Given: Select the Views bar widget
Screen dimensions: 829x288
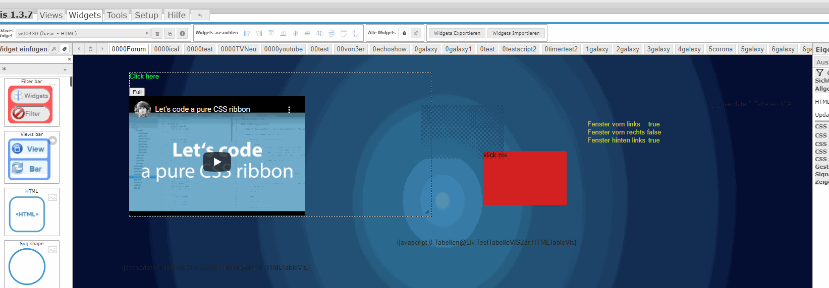Looking at the screenshot, I should point(31,157).
